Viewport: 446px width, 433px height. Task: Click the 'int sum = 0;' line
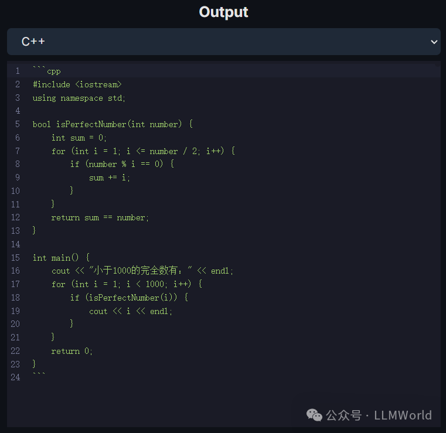79,138
